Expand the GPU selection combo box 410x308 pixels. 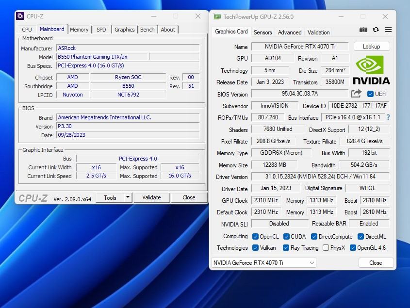pos(263,263)
